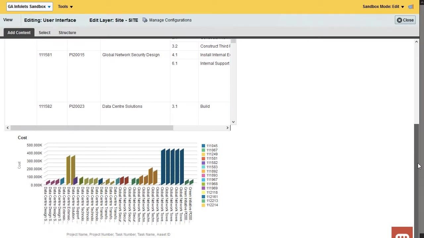This screenshot has height=238, width=424.
Task: Click the Close button text
Action: (x=408, y=20)
